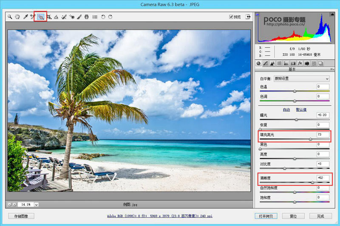The image size is (340, 226).
Task: Pick the White Balance eyedropper tool
Action: [25, 17]
